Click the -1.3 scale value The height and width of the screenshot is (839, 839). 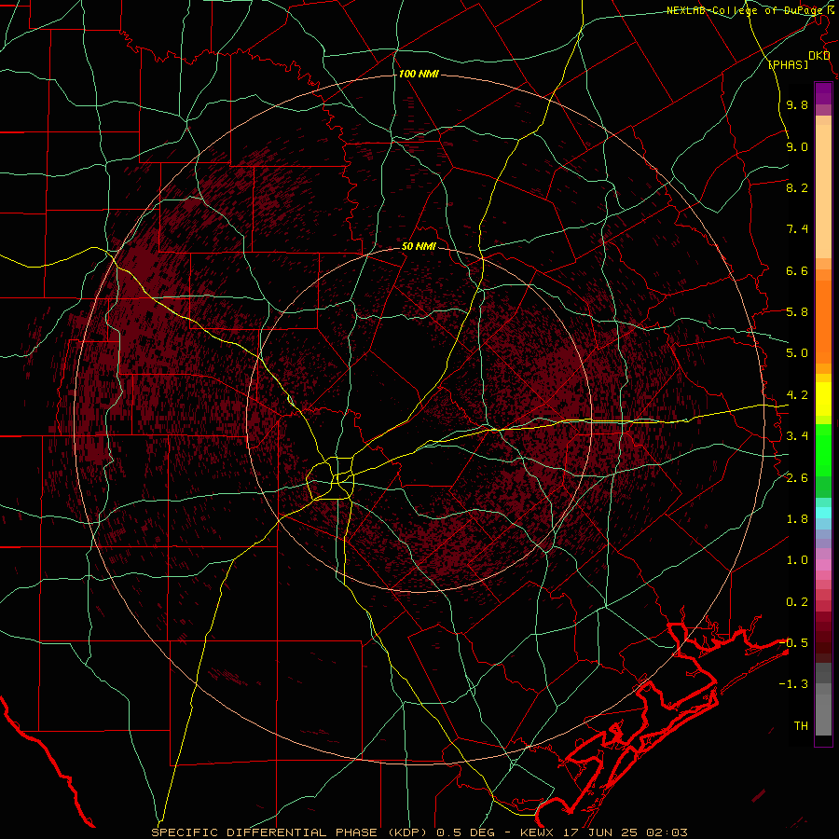(x=793, y=684)
